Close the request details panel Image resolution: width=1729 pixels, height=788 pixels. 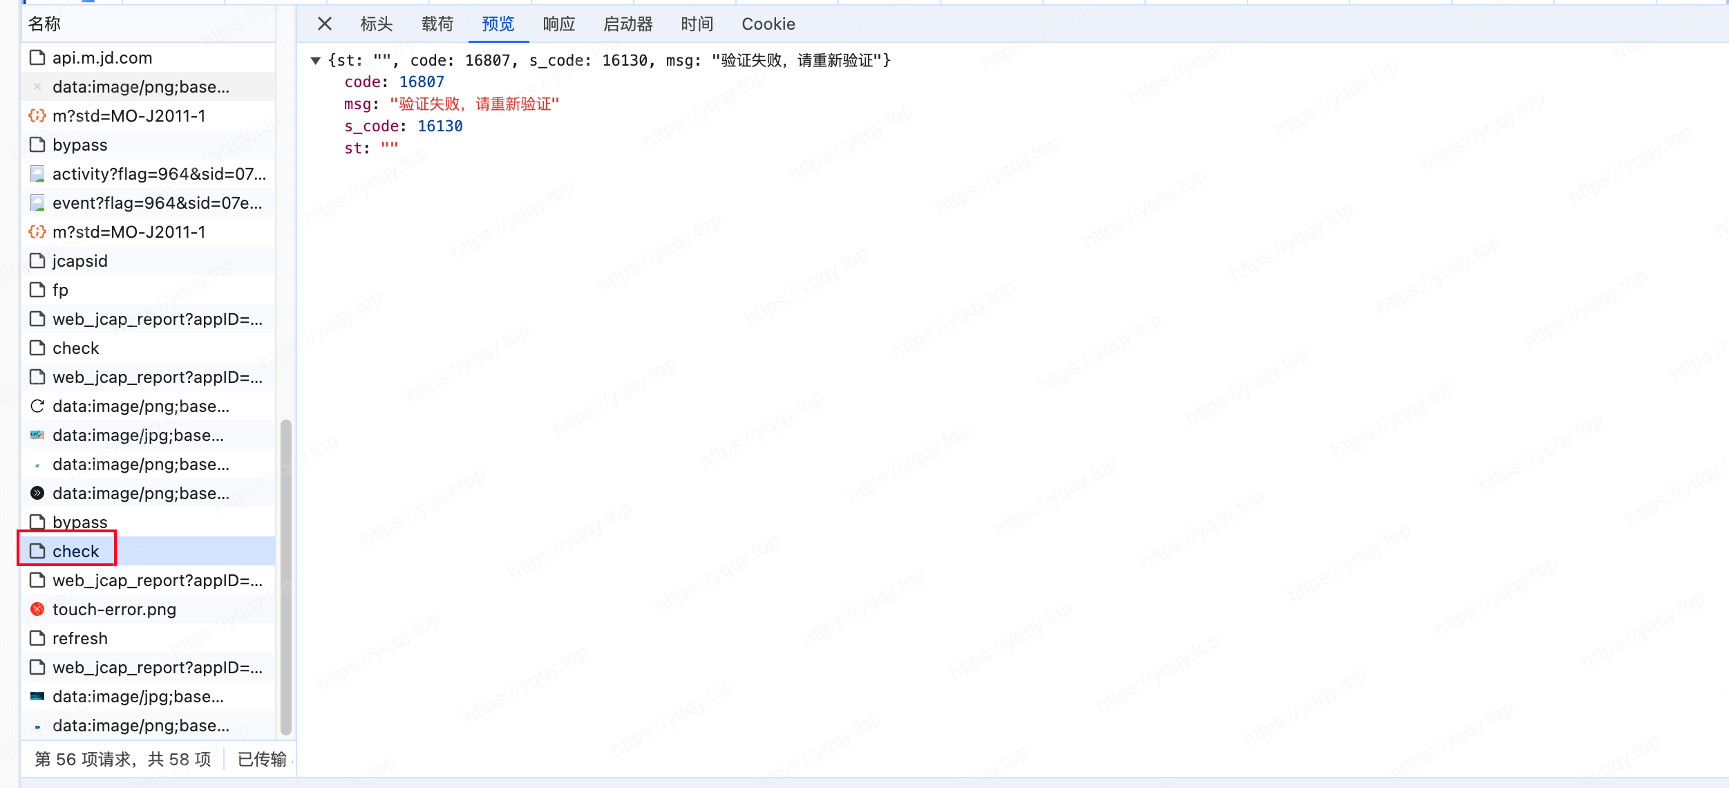[x=324, y=24]
